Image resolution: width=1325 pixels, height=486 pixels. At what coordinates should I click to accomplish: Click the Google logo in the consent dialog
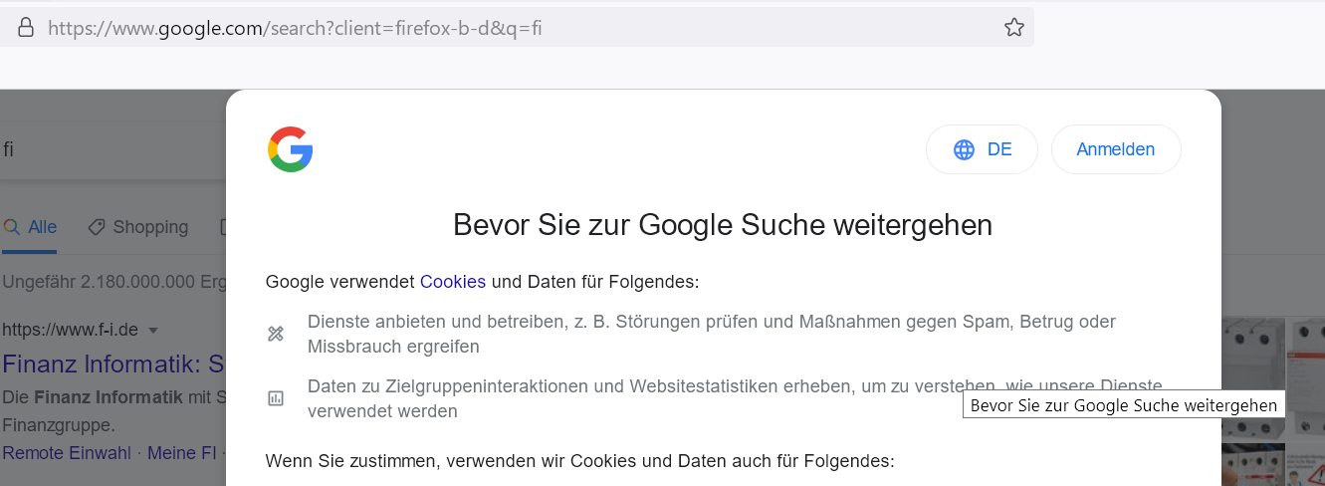[x=291, y=149]
